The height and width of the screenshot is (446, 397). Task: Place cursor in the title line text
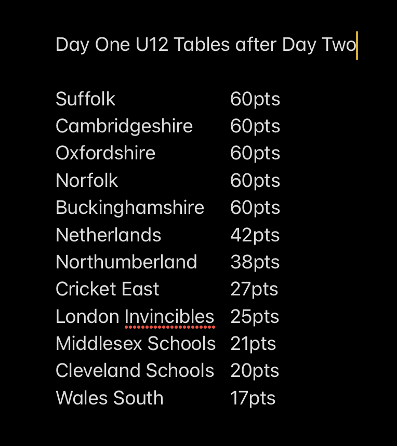206,45
